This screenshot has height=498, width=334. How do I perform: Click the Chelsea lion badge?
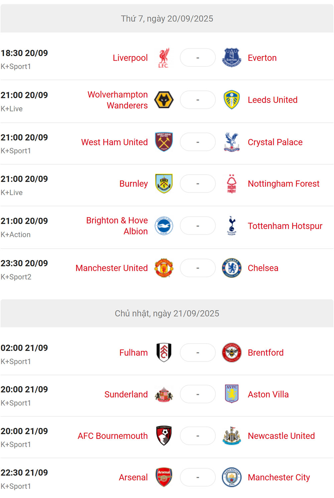click(x=231, y=268)
